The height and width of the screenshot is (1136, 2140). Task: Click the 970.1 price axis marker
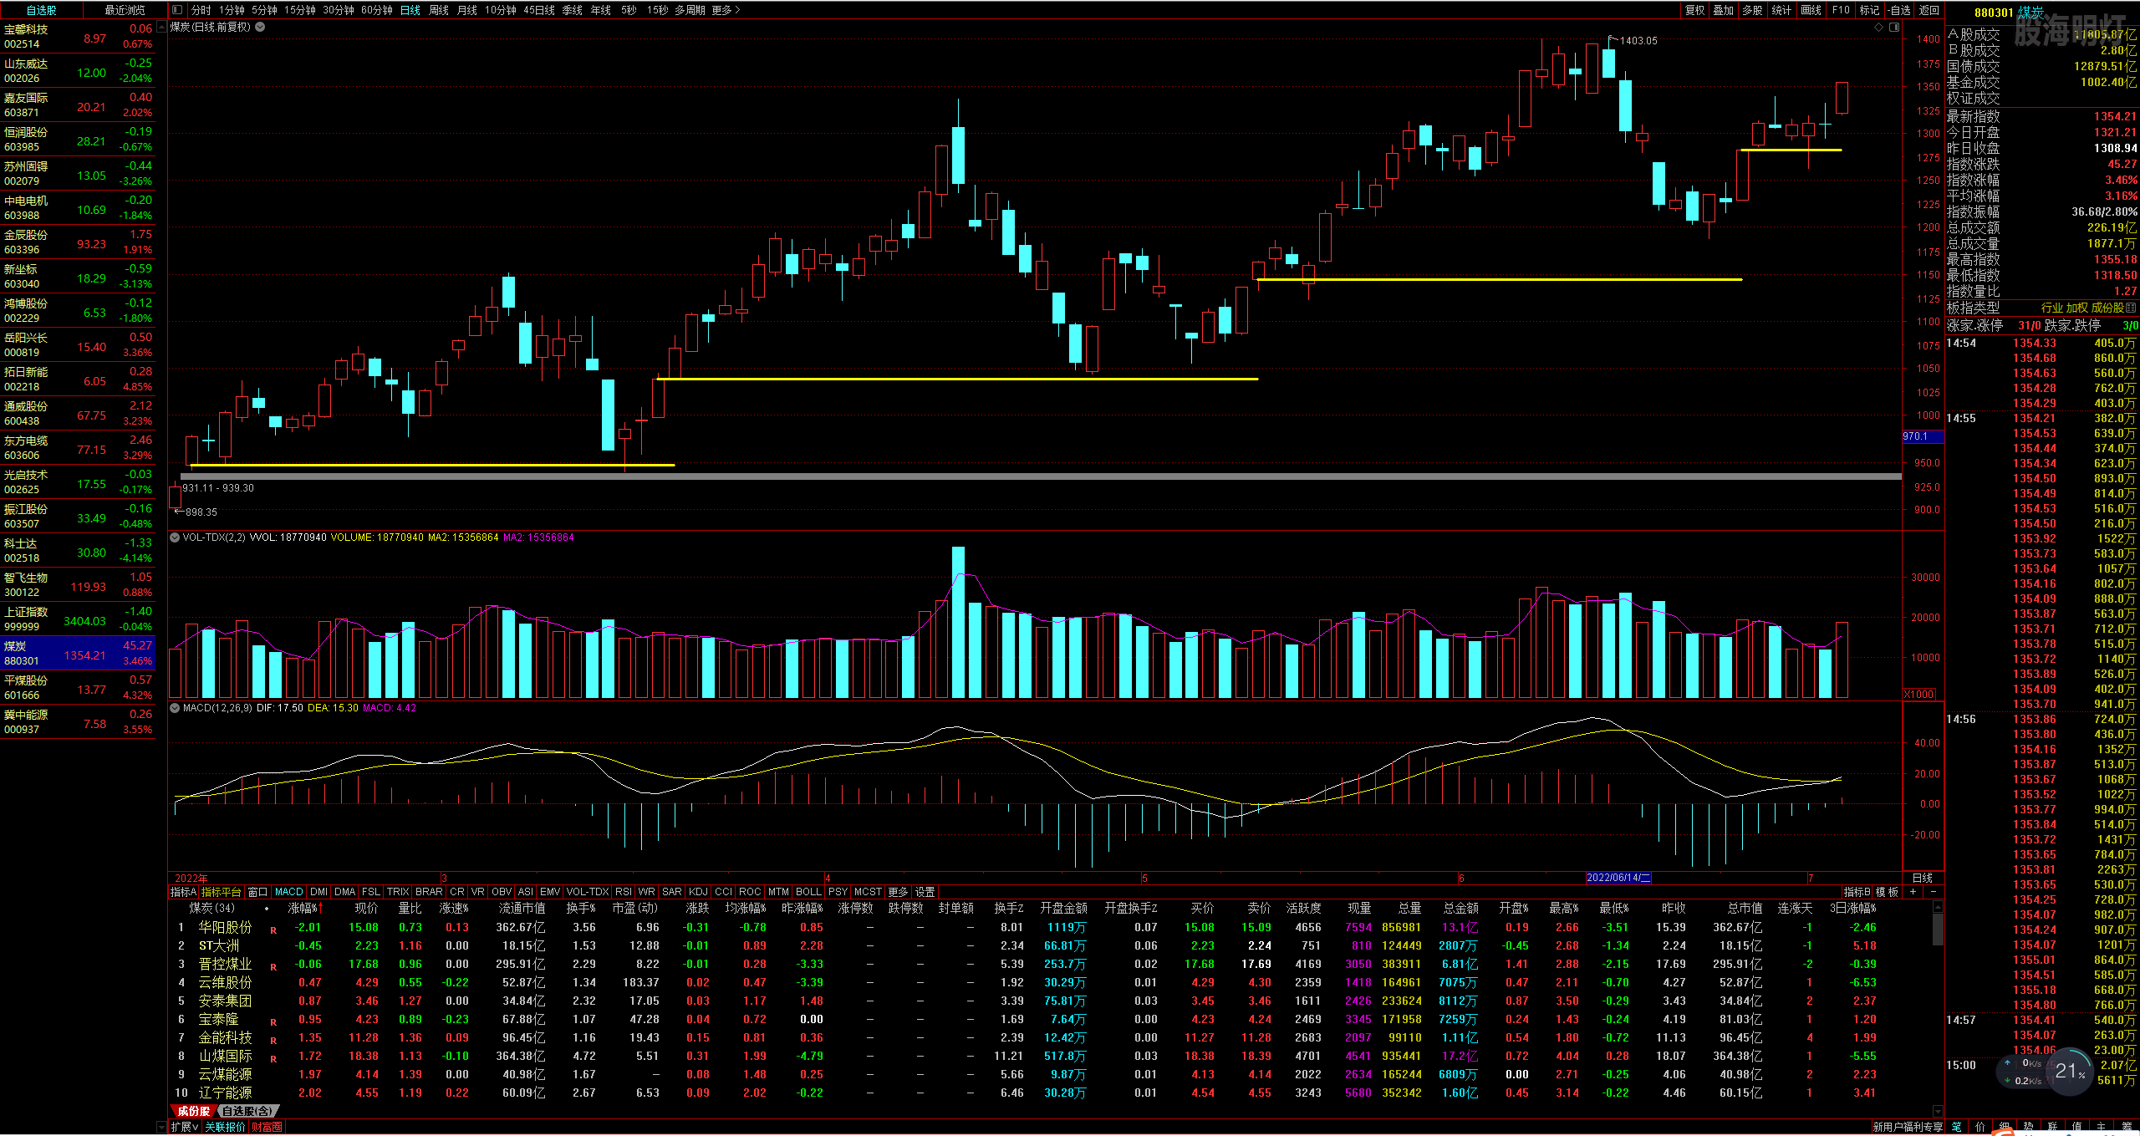point(1923,436)
